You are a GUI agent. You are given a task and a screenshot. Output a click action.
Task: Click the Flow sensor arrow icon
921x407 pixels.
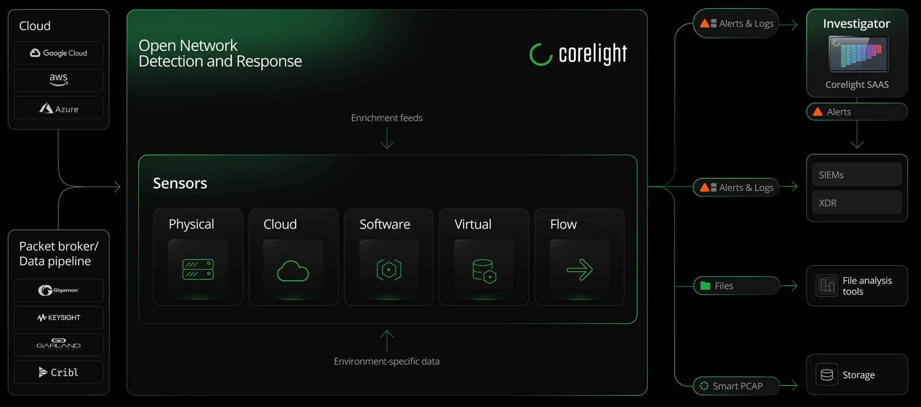579,270
